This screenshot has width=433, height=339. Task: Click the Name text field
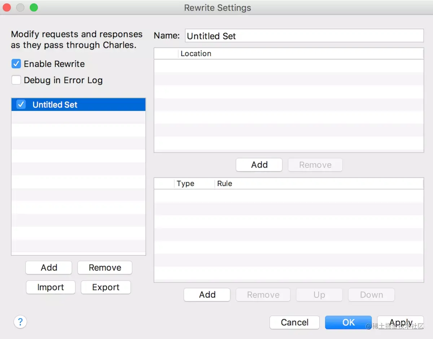click(x=304, y=36)
